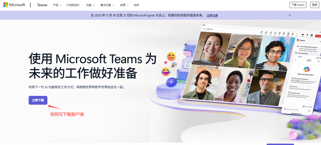321x145 pixels.
Task: Click the Microsoft logo
Action: tap(14, 5)
